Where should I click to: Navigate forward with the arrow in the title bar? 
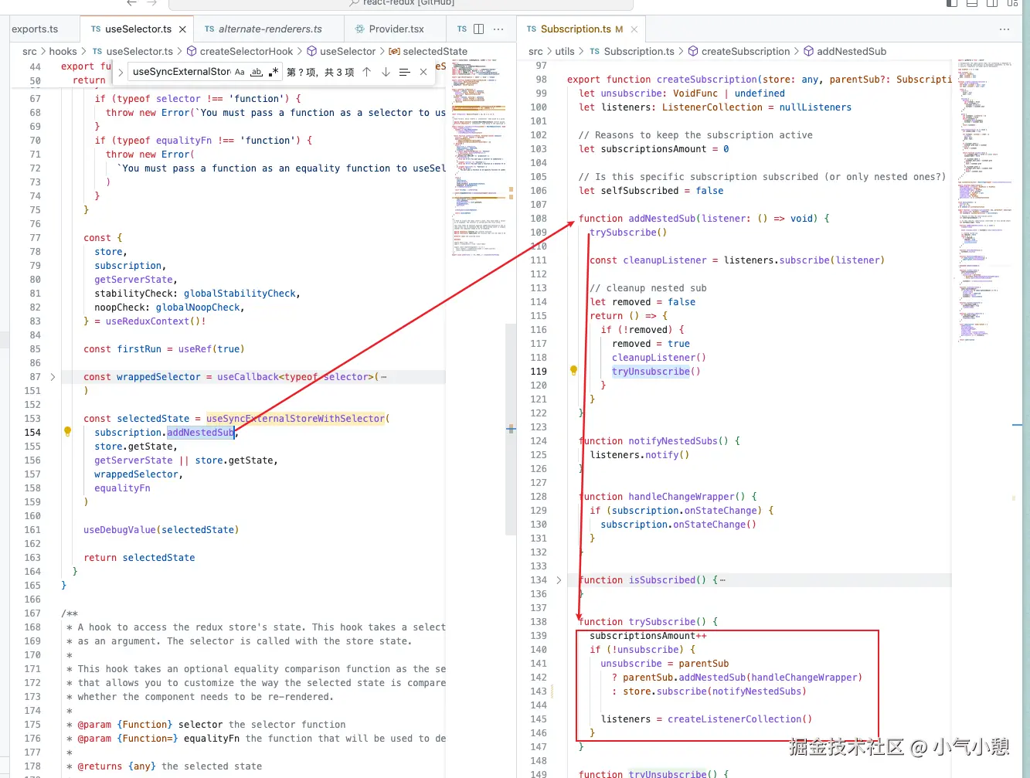click(152, 3)
